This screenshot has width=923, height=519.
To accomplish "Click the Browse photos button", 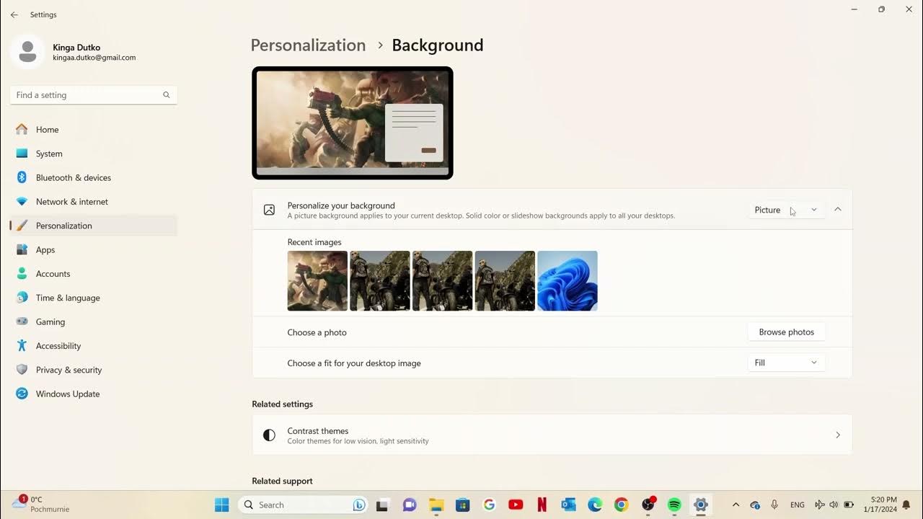I will coord(786,332).
